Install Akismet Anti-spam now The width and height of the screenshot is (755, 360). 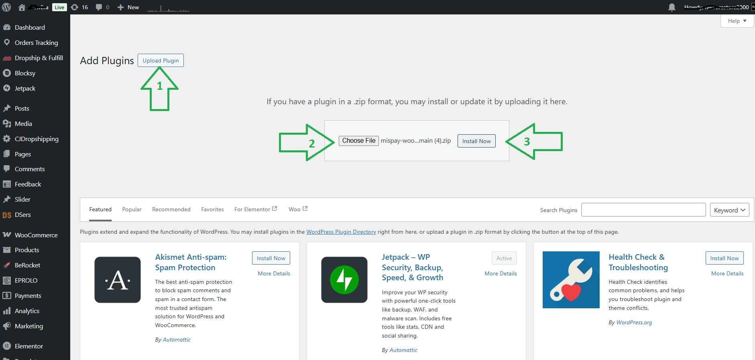[x=271, y=258]
